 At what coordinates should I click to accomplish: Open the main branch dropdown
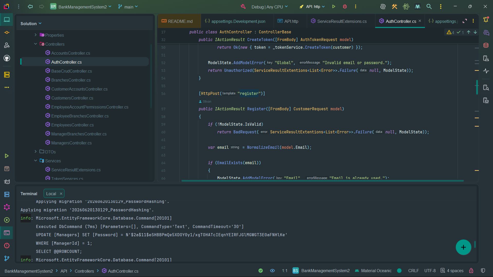[x=128, y=7]
